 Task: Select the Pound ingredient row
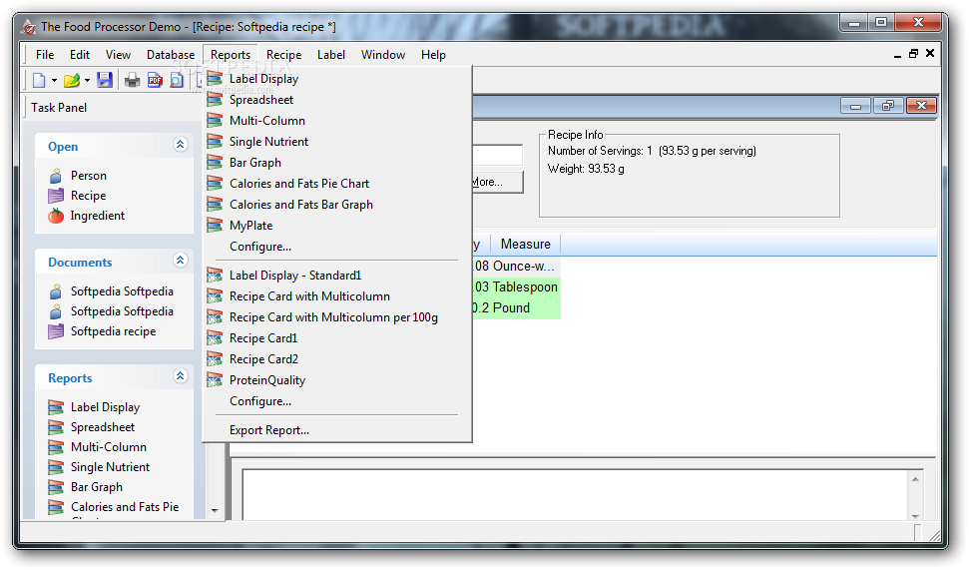(x=515, y=308)
